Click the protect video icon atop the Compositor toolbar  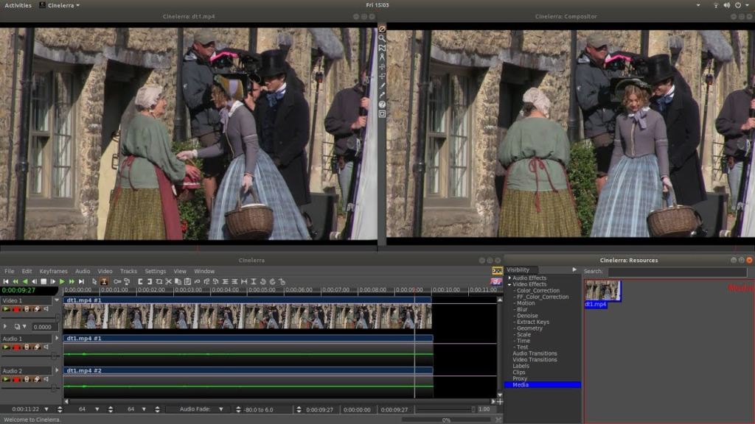coord(382,30)
